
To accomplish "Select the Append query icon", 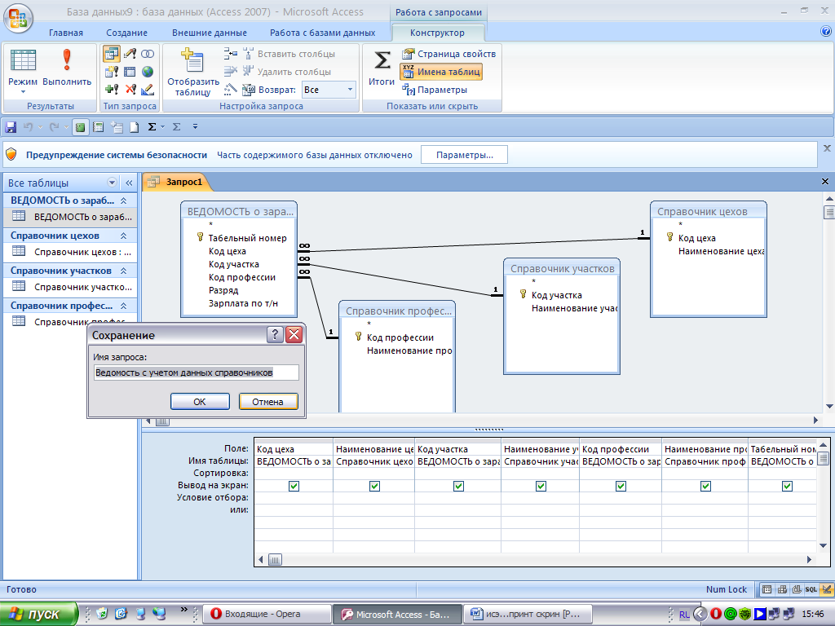I will point(111,89).
